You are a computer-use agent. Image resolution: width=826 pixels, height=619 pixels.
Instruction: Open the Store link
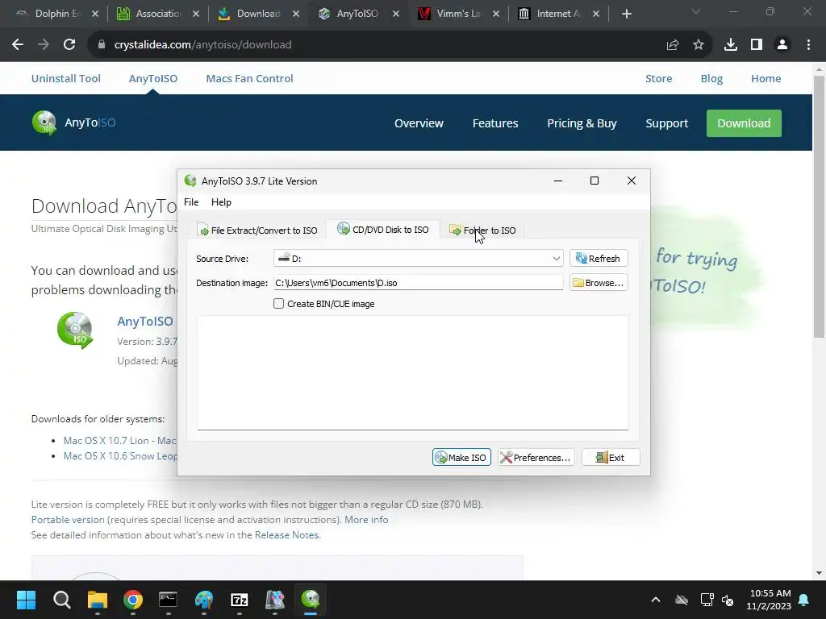[x=658, y=78]
